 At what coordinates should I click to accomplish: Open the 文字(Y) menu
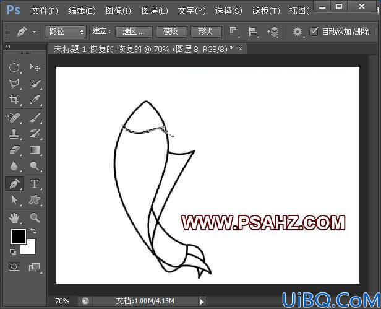coord(192,11)
